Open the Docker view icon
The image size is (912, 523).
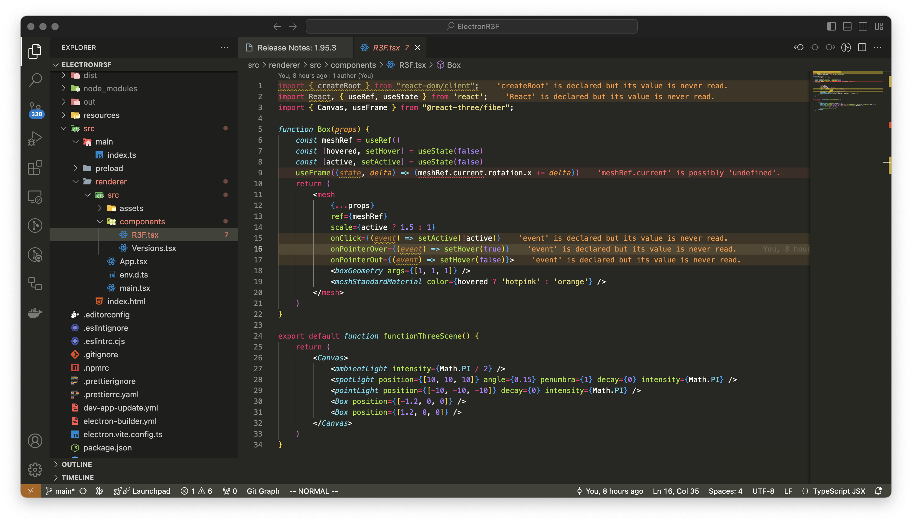pos(35,313)
